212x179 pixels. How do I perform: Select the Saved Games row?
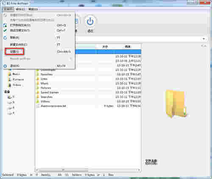click(88, 93)
